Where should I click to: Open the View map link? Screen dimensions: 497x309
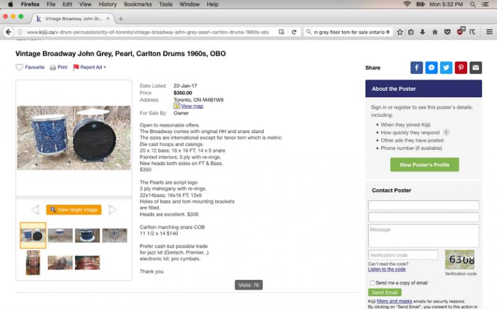click(x=191, y=106)
